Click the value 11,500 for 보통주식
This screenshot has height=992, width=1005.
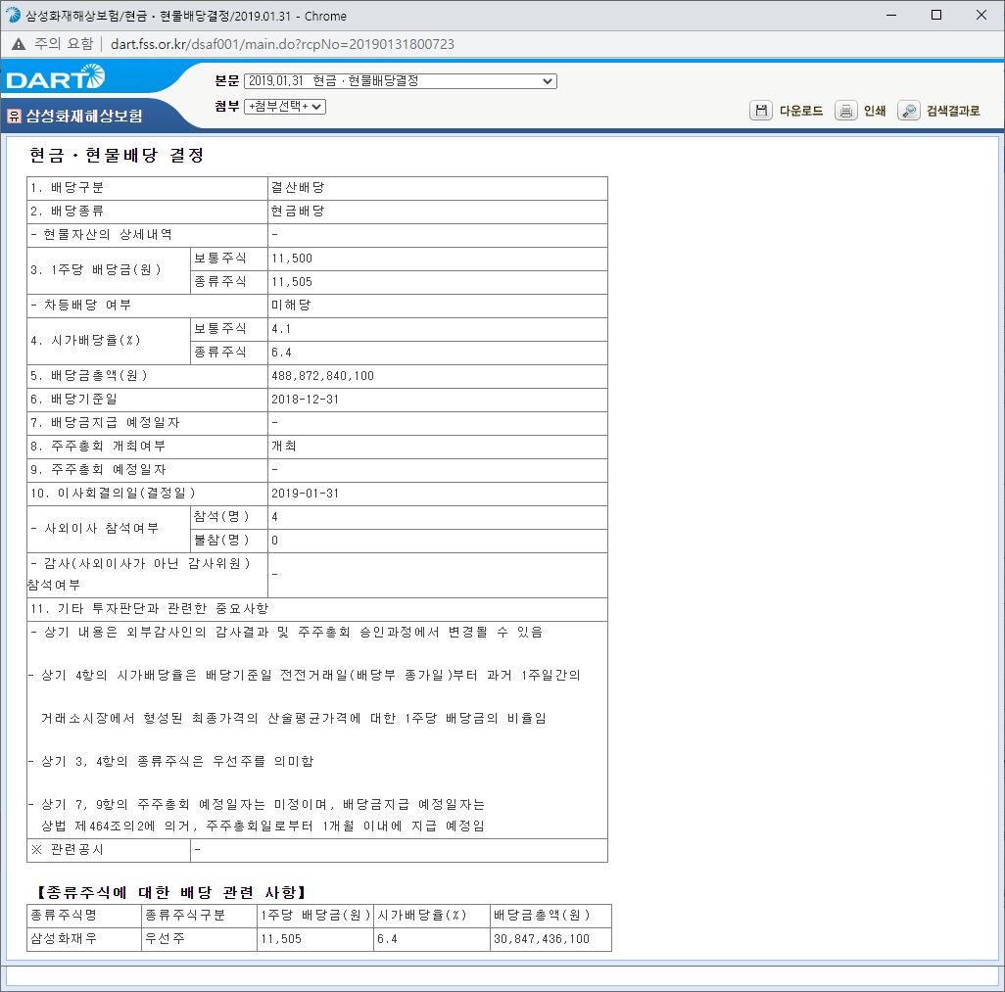[x=292, y=259]
